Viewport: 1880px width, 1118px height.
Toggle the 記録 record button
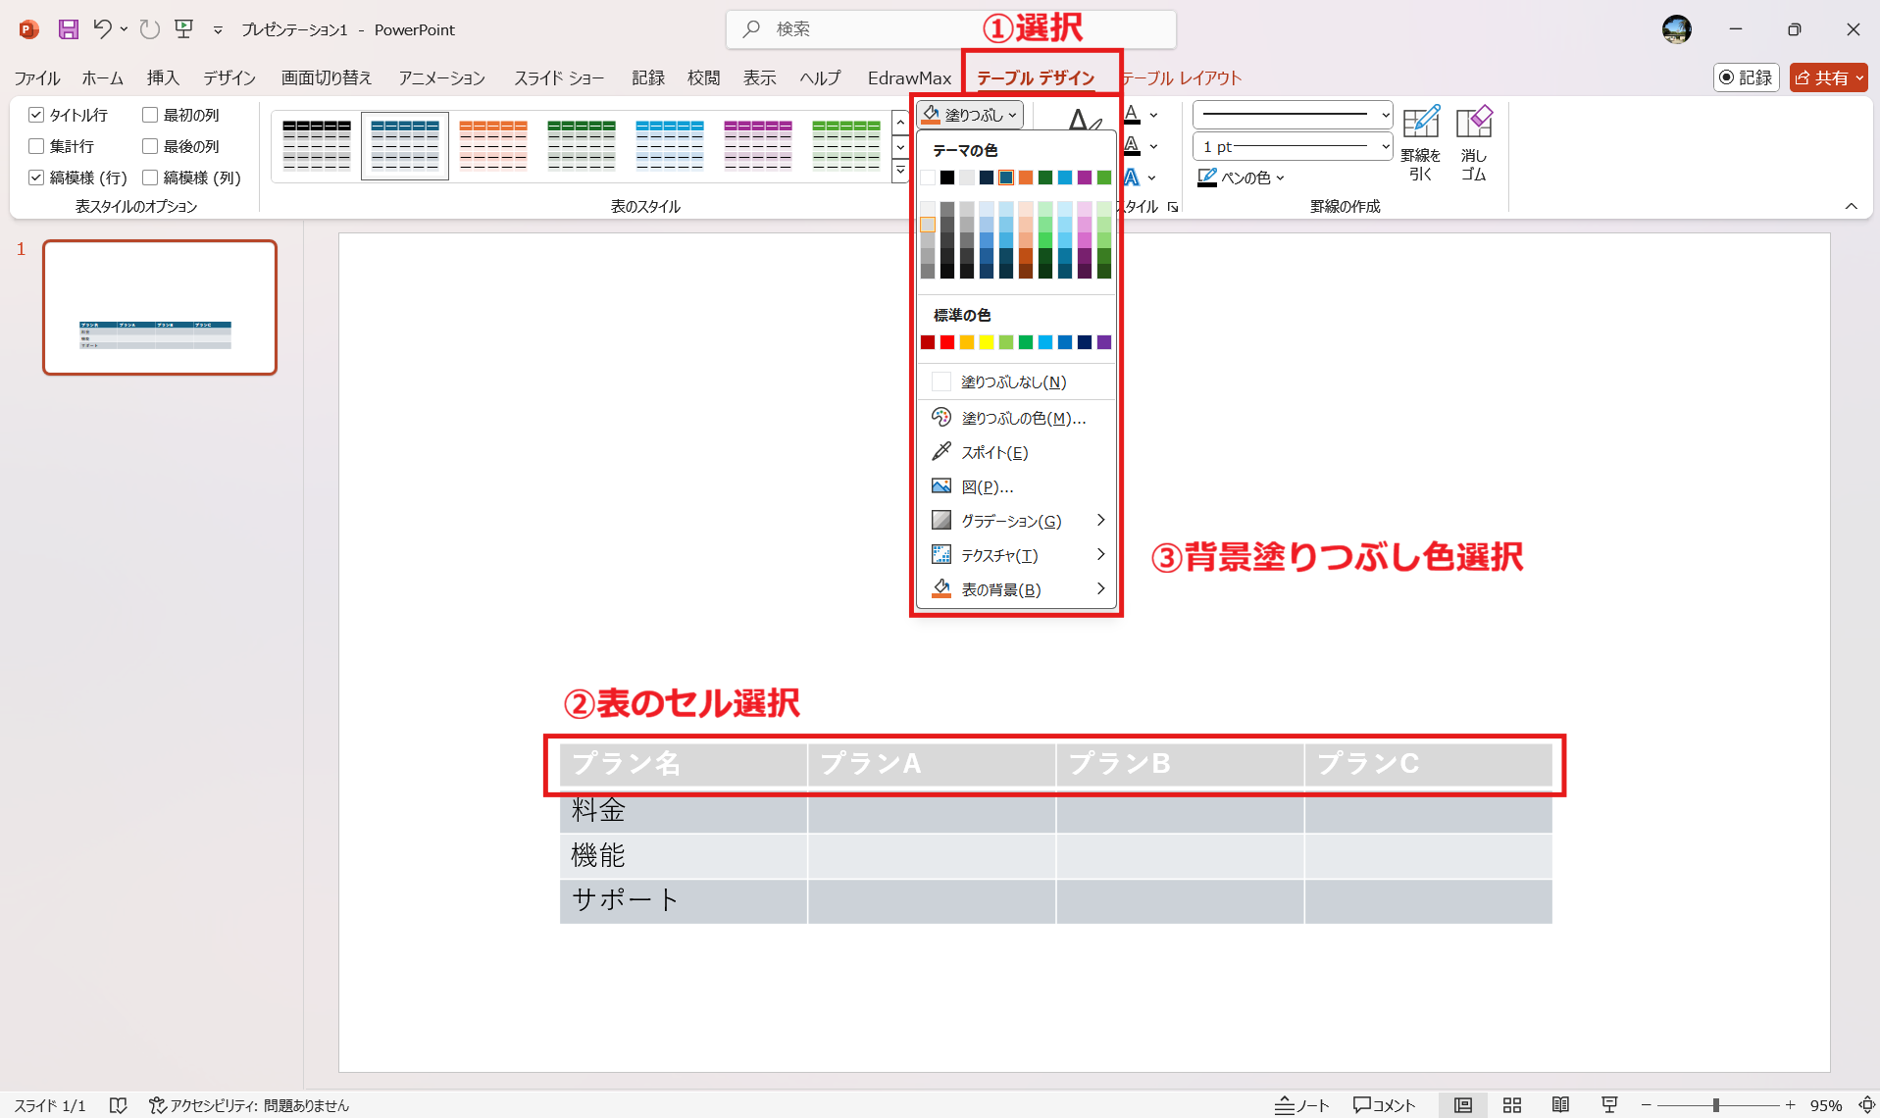click(x=1747, y=77)
